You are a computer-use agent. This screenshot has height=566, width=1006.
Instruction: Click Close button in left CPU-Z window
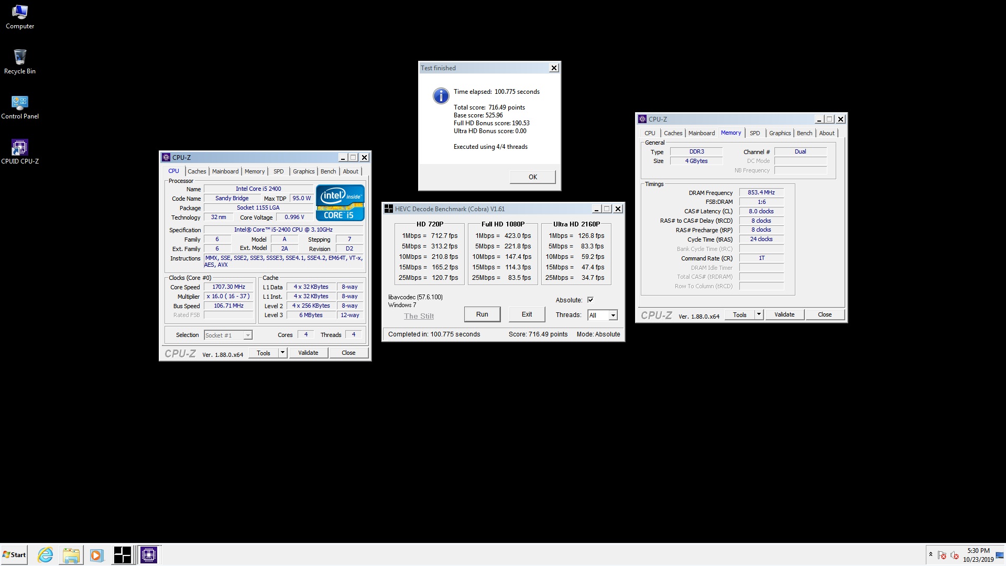[x=348, y=353]
